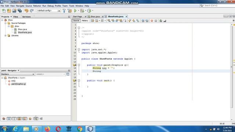Fold the paint method code block
The image size is (235, 132).
click(79, 65)
